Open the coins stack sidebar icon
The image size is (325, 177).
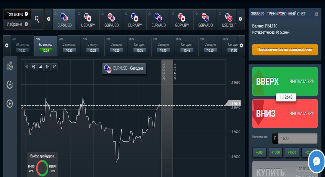pos(10,66)
